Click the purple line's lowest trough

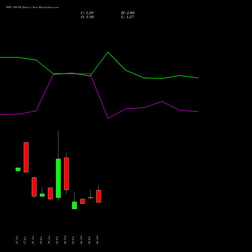point(108,118)
